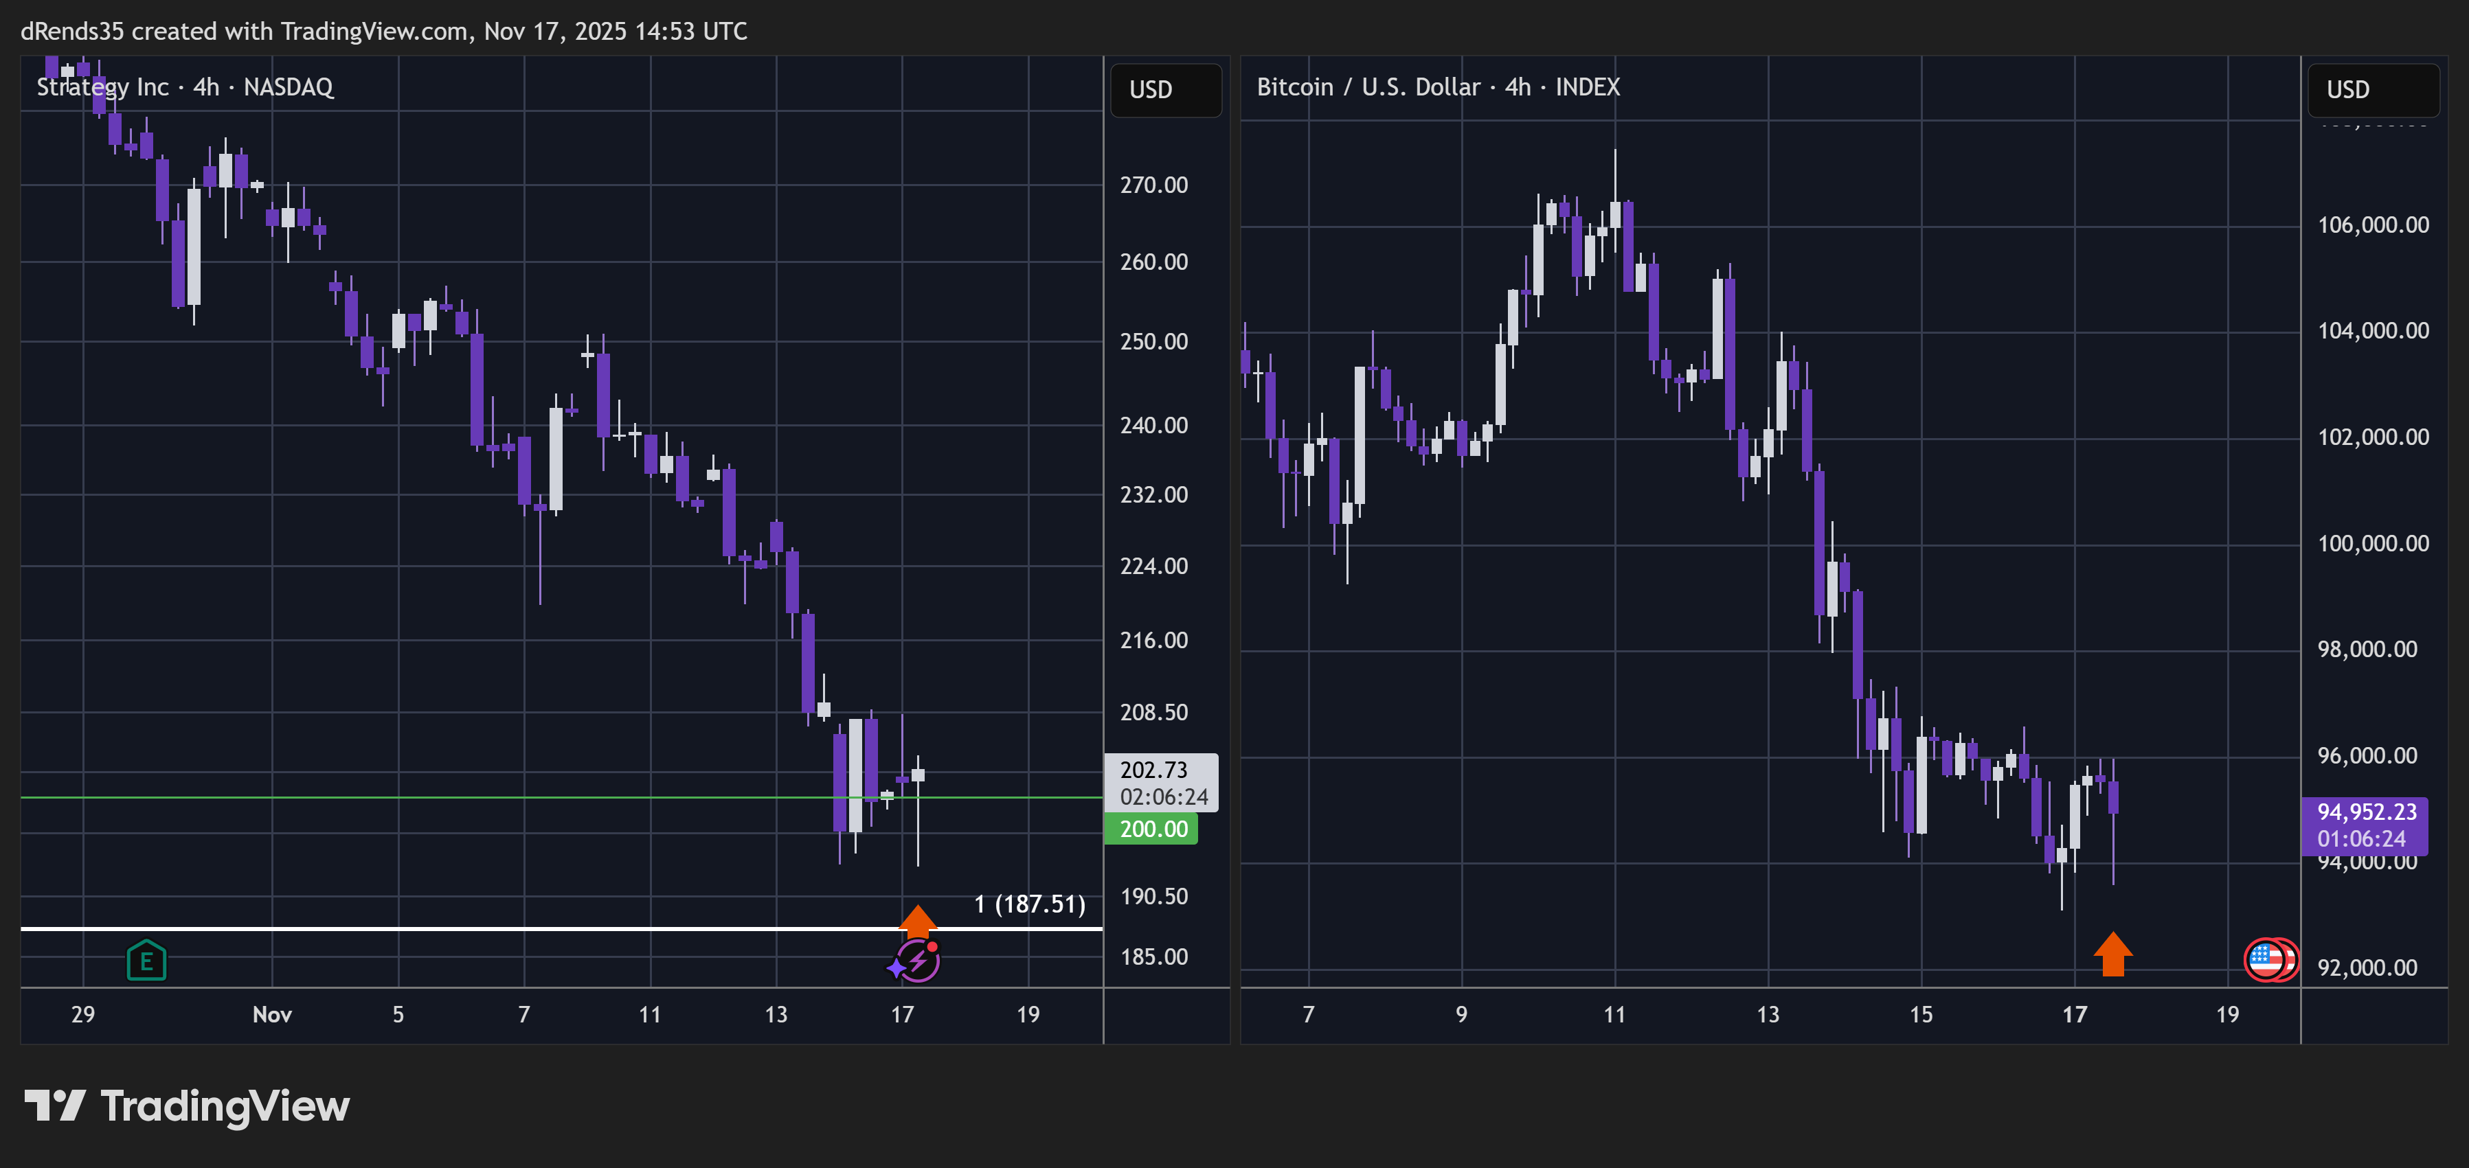Image resolution: width=2469 pixels, height=1168 pixels.
Task: Click the 216.00 price axis value
Action: pyautogui.click(x=1154, y=640)
